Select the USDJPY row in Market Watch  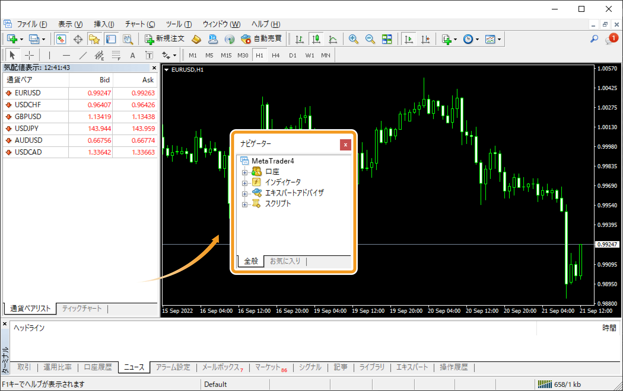click(27, 129)
